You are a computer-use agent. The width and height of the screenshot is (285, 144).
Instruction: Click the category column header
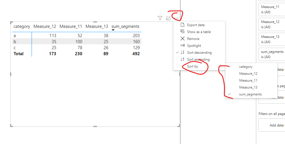pyautogui.click(x=22, y=26)
